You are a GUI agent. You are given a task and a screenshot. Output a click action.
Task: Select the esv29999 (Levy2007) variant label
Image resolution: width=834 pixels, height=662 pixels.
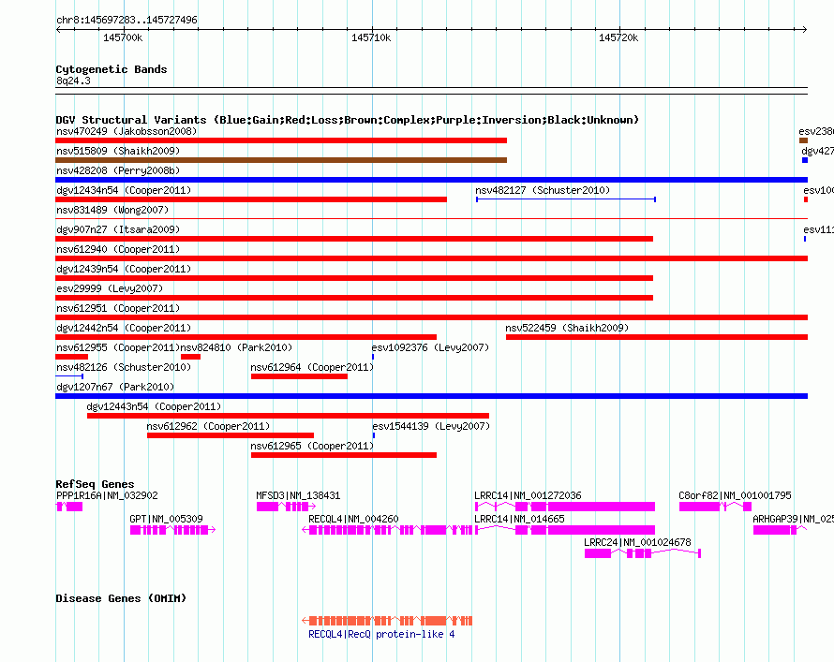[110, 288]
